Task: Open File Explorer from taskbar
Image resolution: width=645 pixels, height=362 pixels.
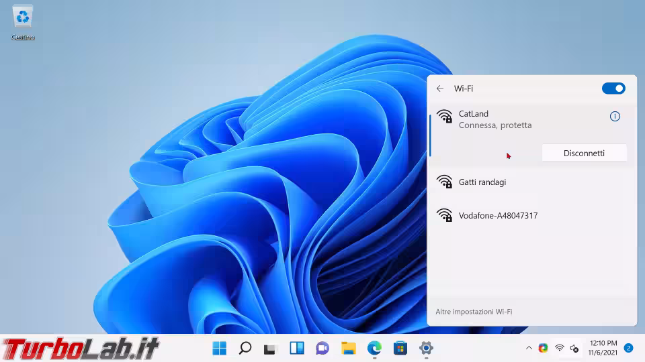Action: [348, 348]
